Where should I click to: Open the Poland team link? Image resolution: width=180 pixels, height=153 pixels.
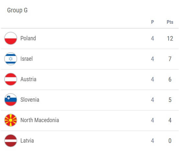pyautogui.click(x=28, y=38)
